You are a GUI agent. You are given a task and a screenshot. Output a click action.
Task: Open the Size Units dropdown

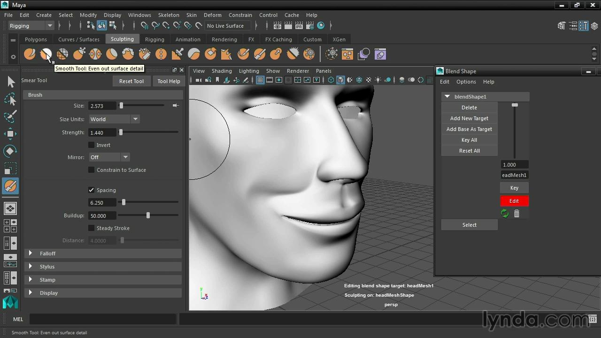[x=114, y=119]
